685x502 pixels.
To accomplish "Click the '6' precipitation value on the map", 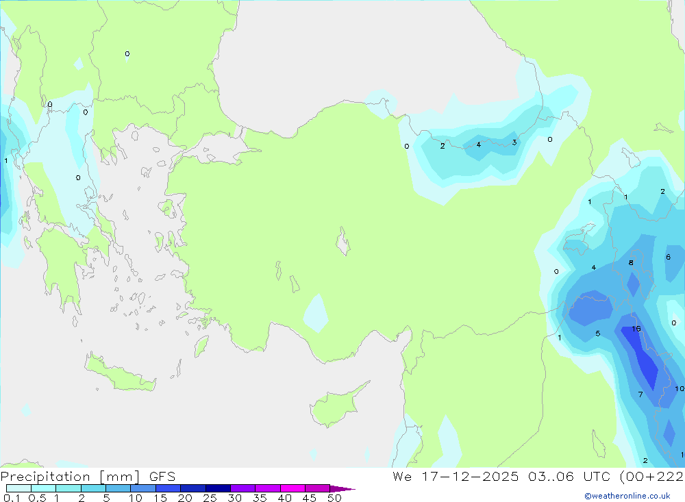I will point(668,257).
